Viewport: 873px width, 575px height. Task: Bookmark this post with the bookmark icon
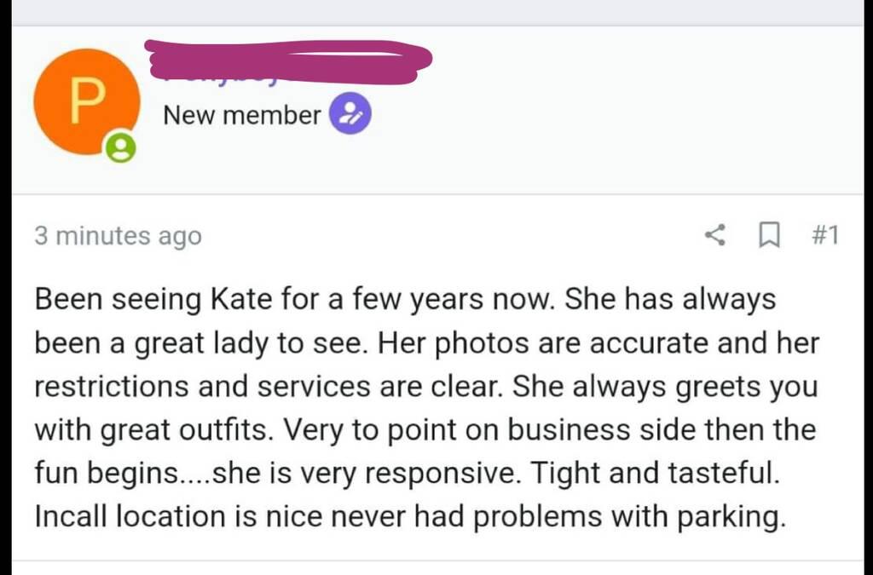(x=769, y=236)
